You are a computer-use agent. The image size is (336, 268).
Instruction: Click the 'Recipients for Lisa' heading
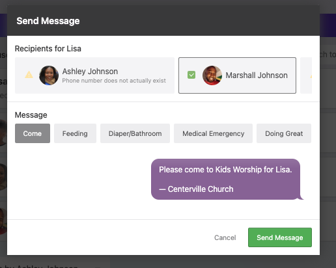48,49
